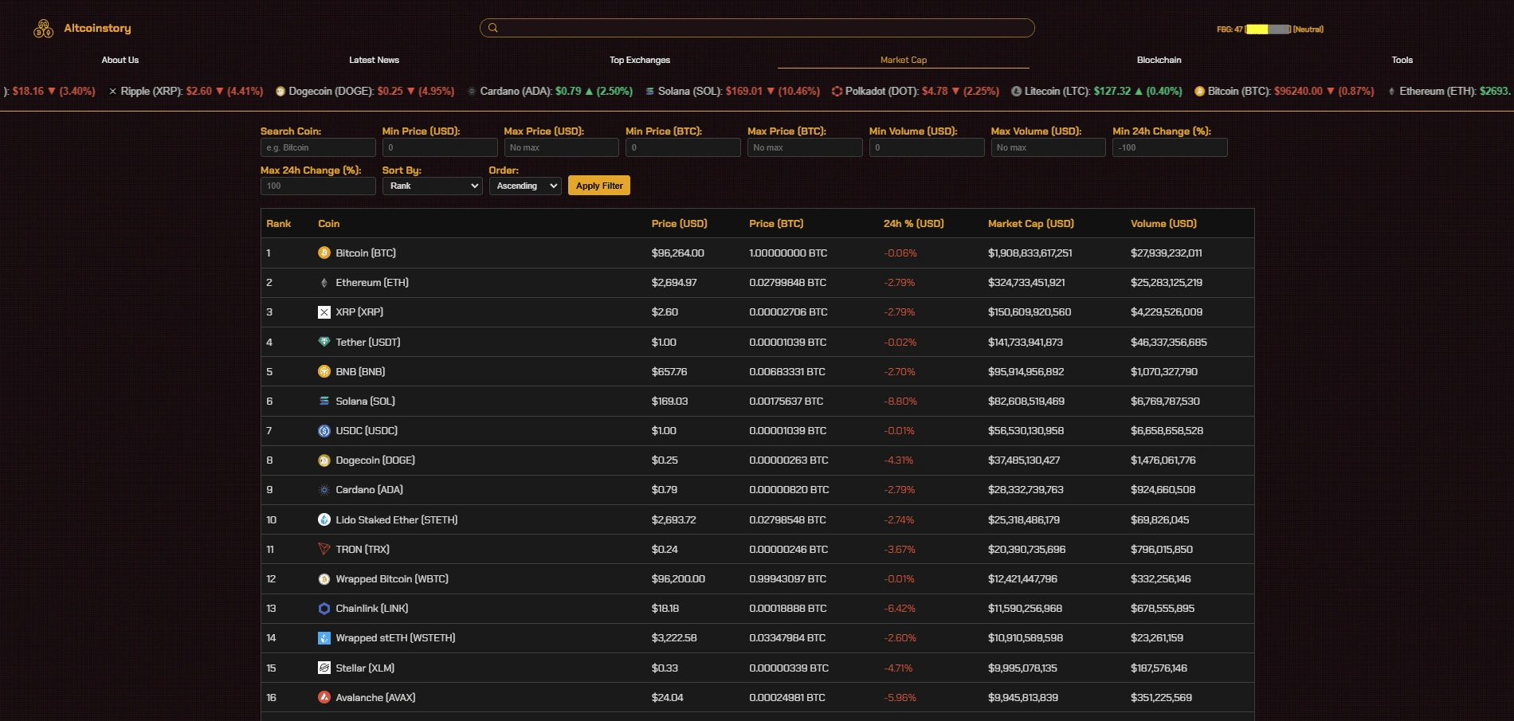Open the Tools menu

coord(1402,60)
